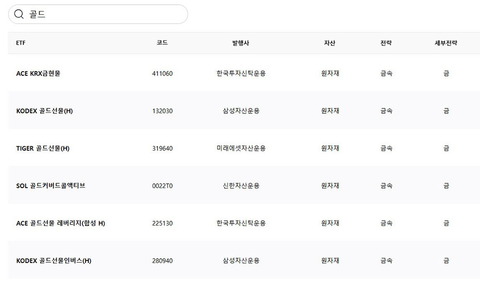This screenshot has width=480, height=286.
Task: Sort by the ETF column header
Action: click(x=21, y=43)
